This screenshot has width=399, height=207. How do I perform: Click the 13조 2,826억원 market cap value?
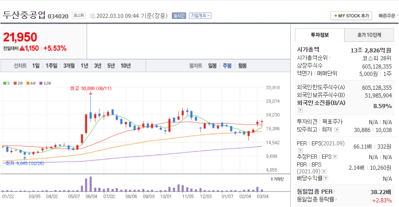coord(371,50)
